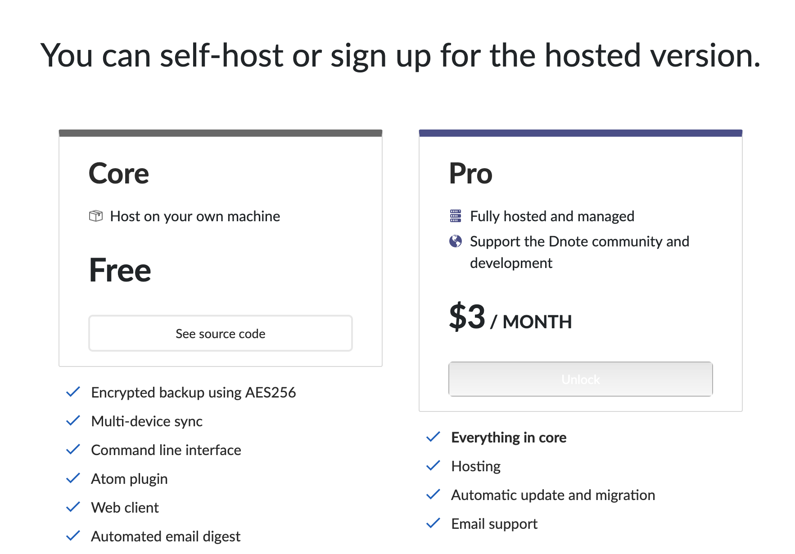The width and height of the screenshot is (795, 554).
Task: Click the checkmark next to Email support
Action: [433, 523]
